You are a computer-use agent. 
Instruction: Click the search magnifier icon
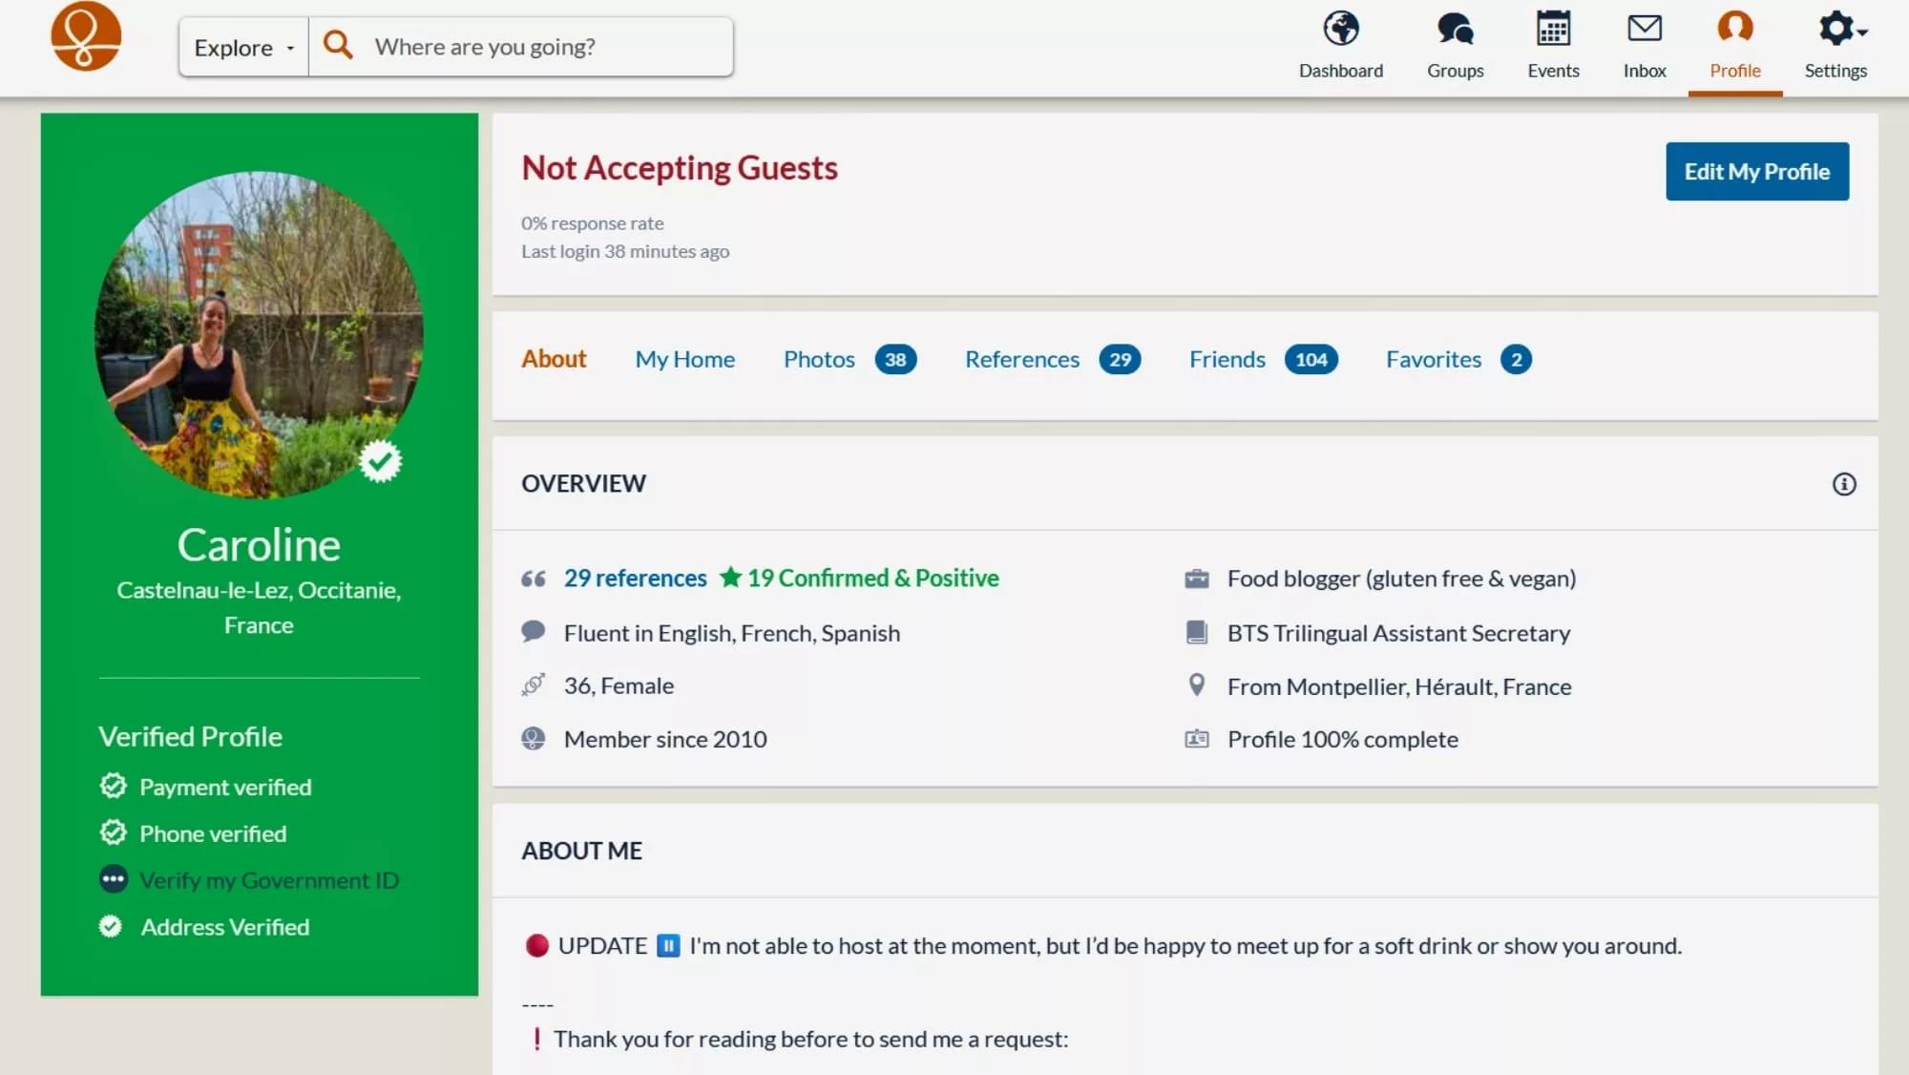(x=338, y=45)
